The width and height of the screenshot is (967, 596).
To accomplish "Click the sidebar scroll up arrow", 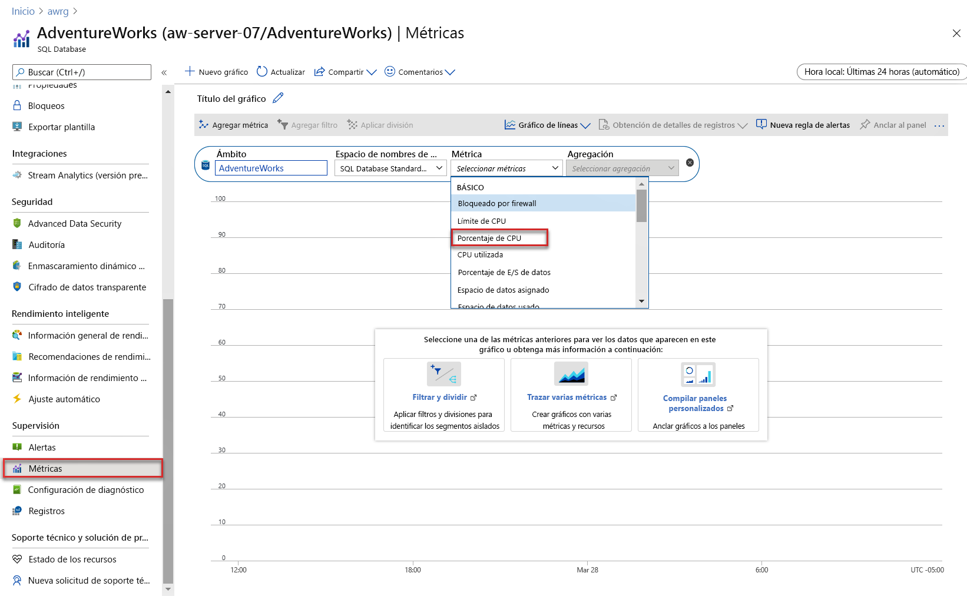I will pos(168,92).
